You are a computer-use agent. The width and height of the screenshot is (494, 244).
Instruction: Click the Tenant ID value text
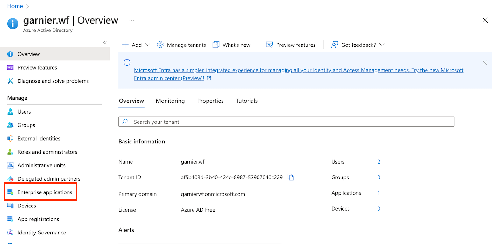232,177
